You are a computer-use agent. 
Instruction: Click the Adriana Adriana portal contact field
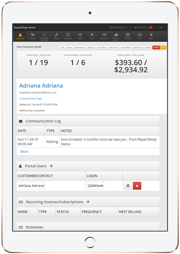pyautogui.click(x=31, y=186)
